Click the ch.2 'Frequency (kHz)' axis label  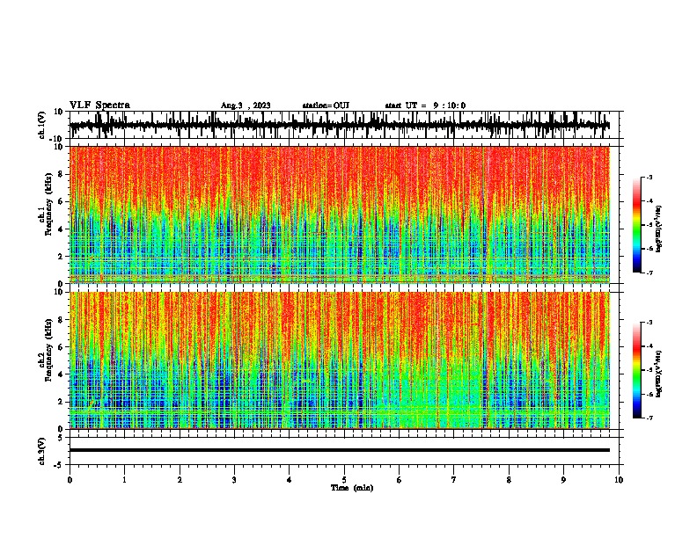[x=48, y=351]
